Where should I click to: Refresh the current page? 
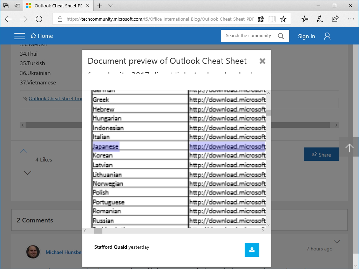pos(39,19)
